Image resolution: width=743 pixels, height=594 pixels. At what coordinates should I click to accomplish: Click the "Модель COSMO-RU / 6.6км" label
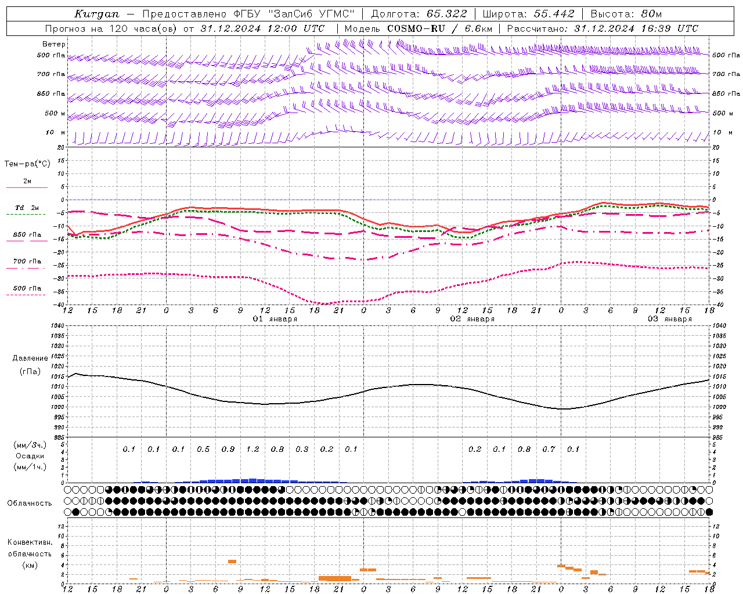point(419,28)
